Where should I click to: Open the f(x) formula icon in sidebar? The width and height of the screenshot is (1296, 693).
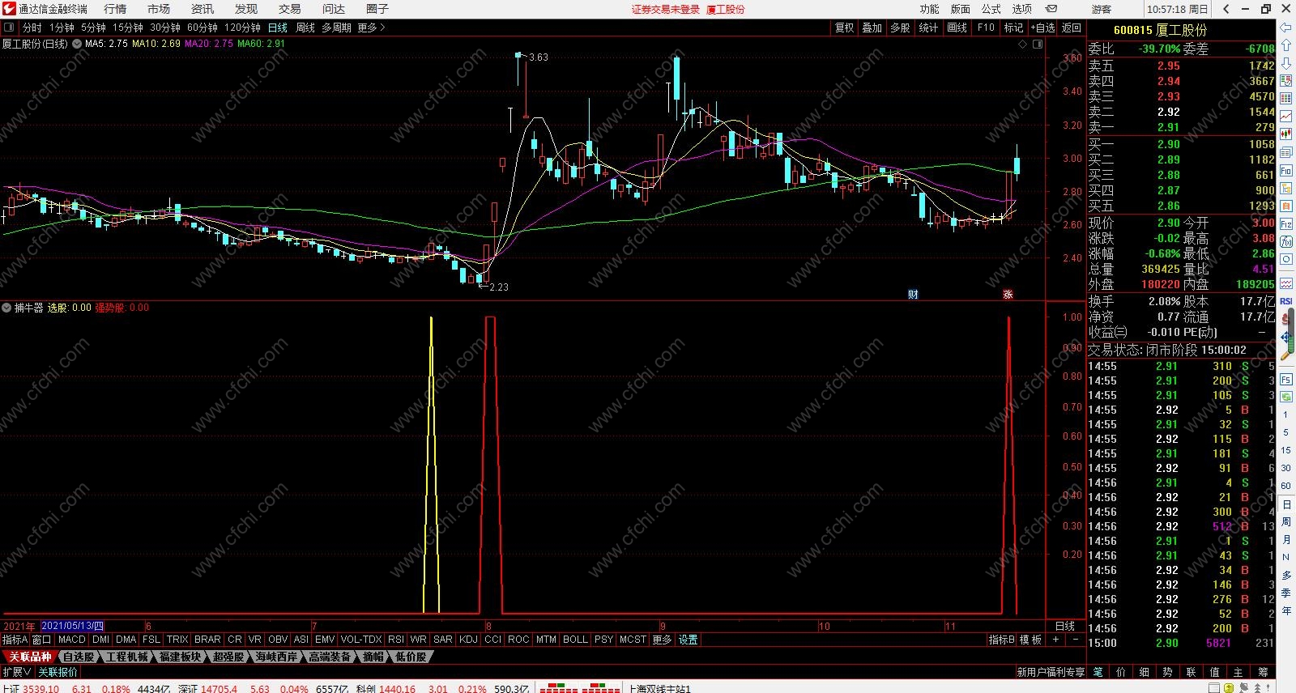1286,242
